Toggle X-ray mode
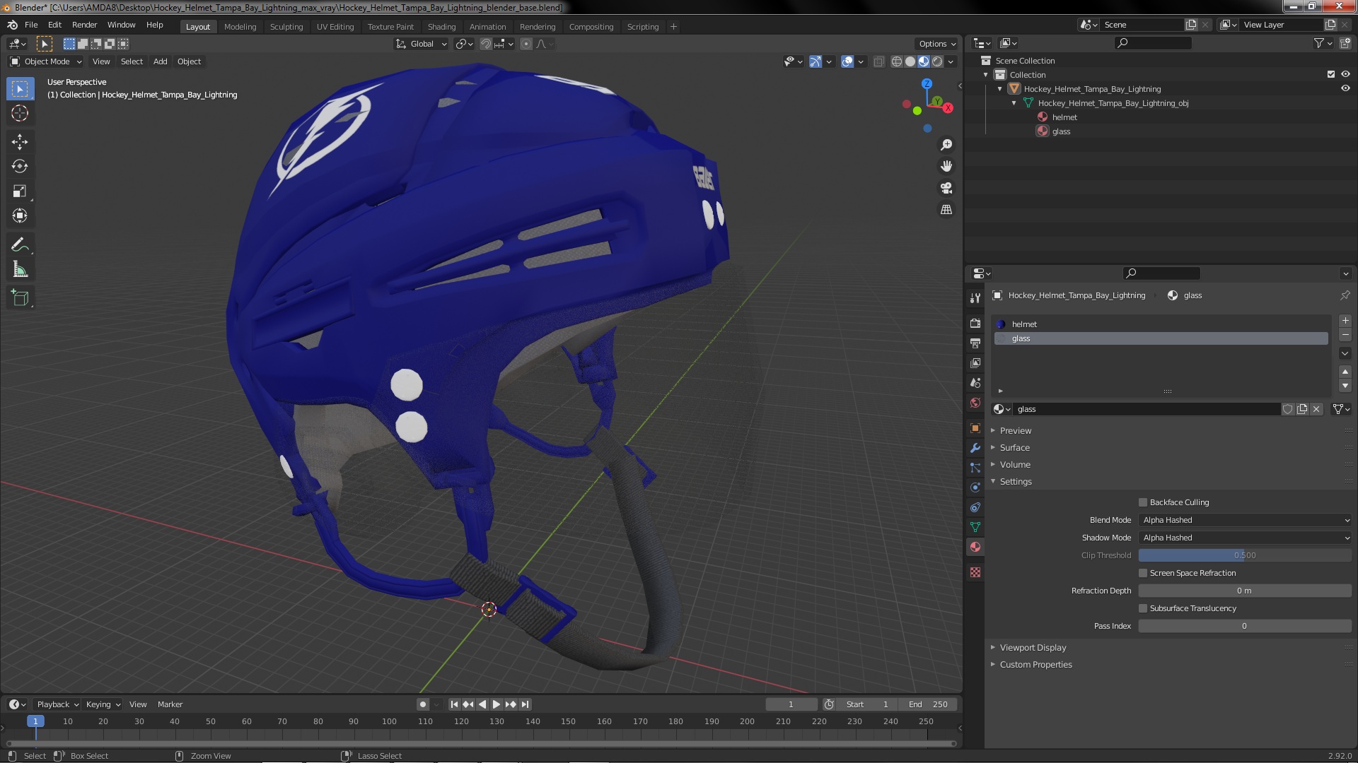This screenshot has width=1358, height=763. (x=879, y=61)
